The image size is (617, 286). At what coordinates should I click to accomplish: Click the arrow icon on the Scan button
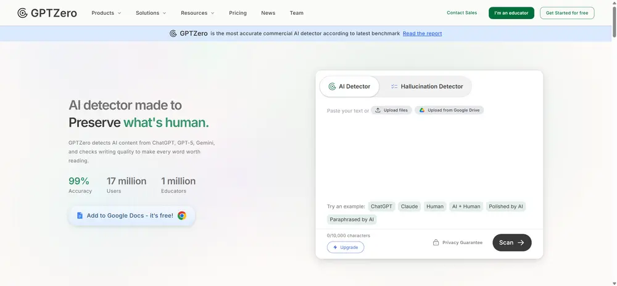coord(521,243)
